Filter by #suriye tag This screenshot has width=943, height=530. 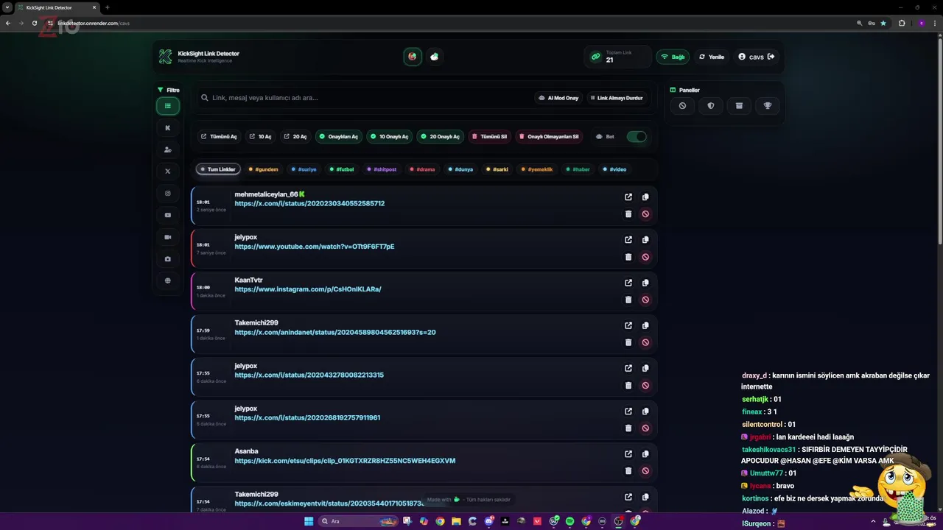(x=304, y=169)
